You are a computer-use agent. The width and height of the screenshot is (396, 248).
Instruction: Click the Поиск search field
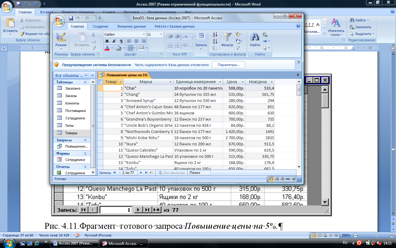(x=200, y=173)
